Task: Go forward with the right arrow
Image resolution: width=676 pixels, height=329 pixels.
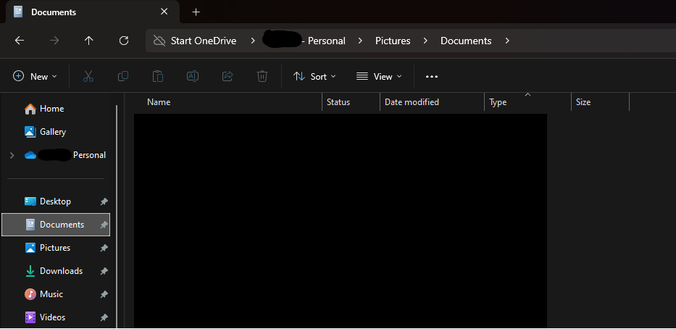Action: [54, 41]
